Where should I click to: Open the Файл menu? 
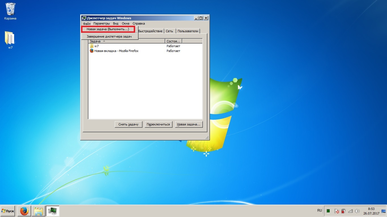click(x=87, y=24)
